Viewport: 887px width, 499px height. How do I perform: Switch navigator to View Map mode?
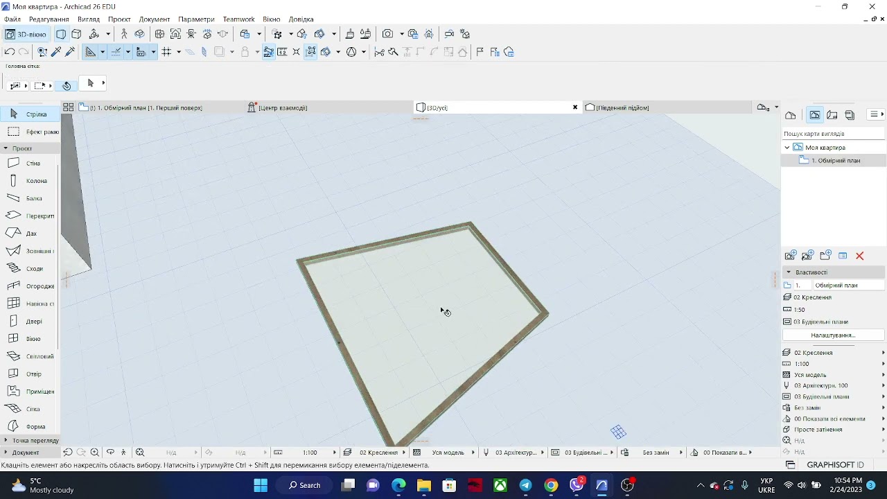click(815, 115)
